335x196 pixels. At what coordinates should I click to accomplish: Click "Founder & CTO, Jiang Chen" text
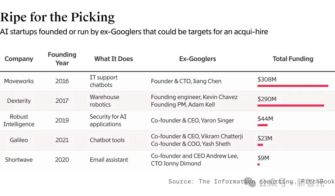(186, 81)
